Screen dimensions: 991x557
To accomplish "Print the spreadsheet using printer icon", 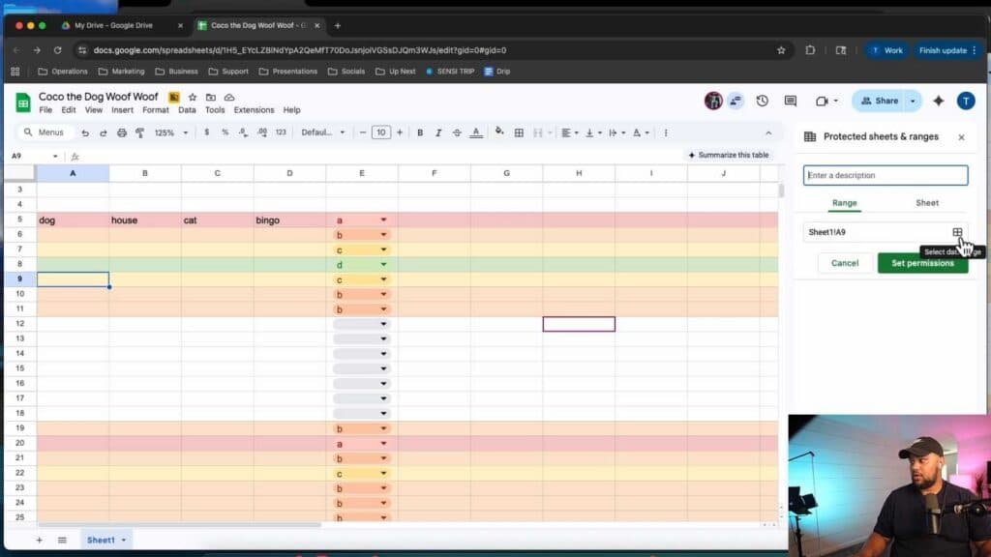I will (121, 132).
